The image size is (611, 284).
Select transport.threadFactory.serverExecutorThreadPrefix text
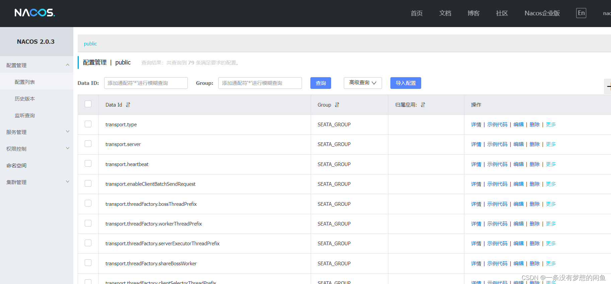click(162, 244)
